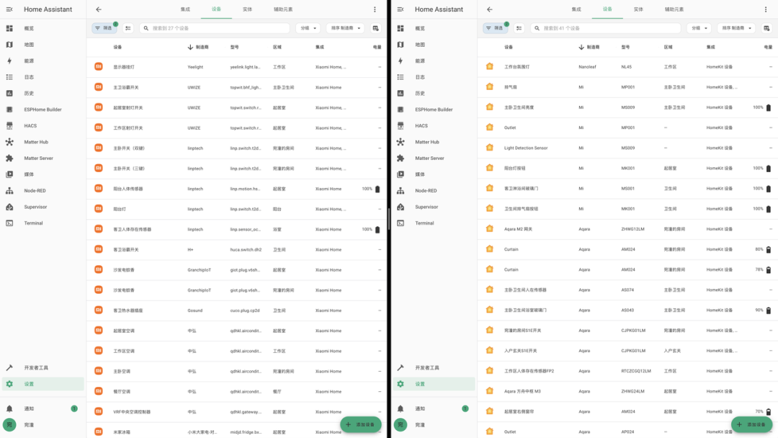Sort by 制造商 column header in right window
The width and height of the screenshot is (778, 438).
click(x=589, y=47)
